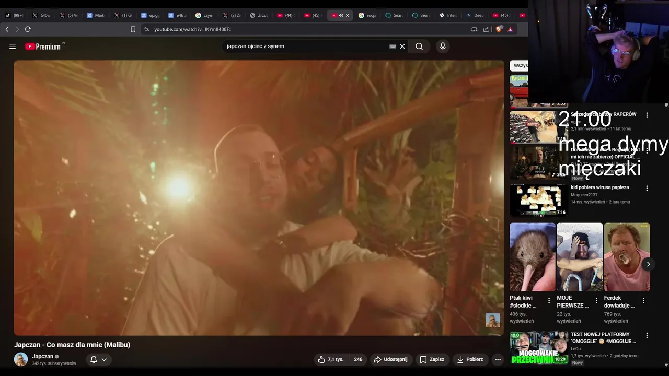Screen dimensions: 669x376
Task: Open site settings icon in address bar
Action: pyautogui.click(x=147, y=29)
